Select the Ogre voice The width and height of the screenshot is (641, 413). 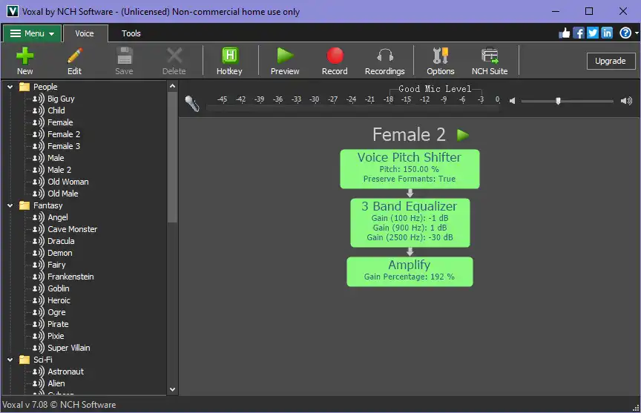coord(56,312)
